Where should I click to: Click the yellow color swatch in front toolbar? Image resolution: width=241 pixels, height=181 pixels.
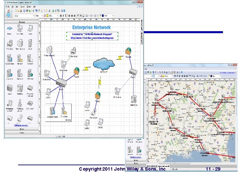48,16
